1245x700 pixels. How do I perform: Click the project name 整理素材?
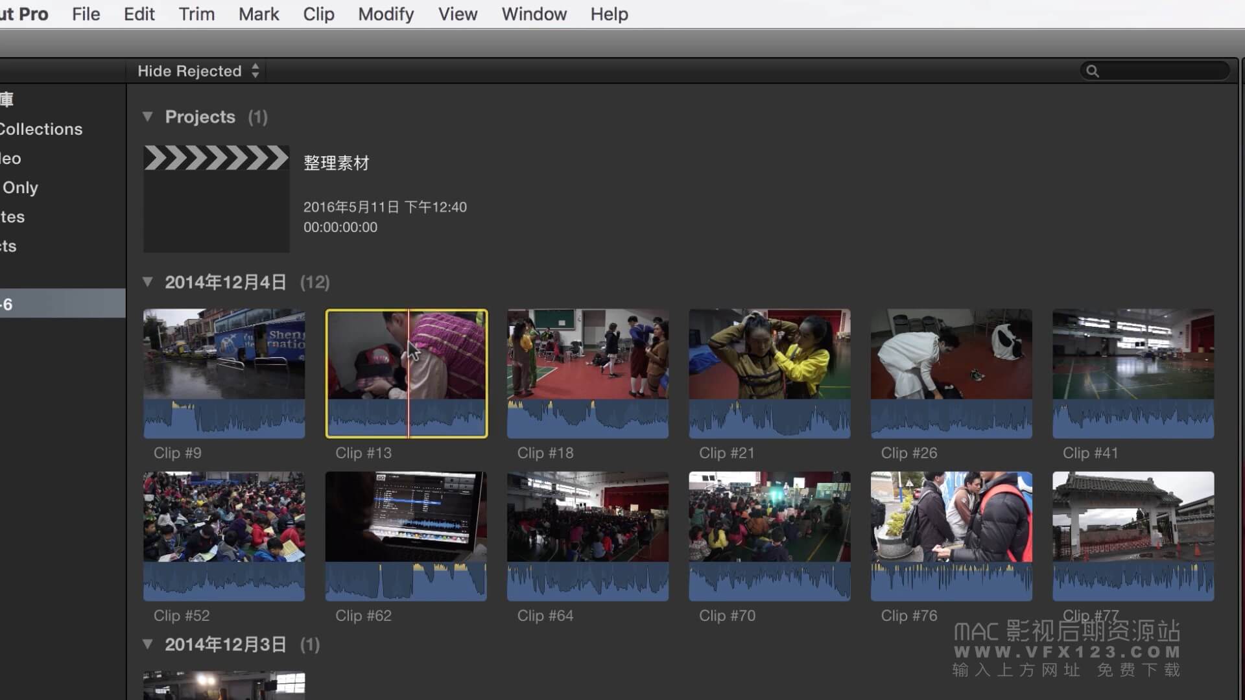(x=337, y=163)
